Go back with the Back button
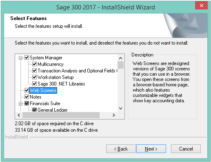Viewport: 211px width, 162px height. click(121, 149)
